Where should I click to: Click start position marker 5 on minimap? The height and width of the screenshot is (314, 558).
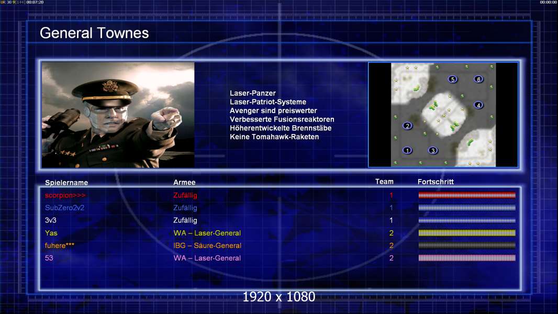point(453,80)
